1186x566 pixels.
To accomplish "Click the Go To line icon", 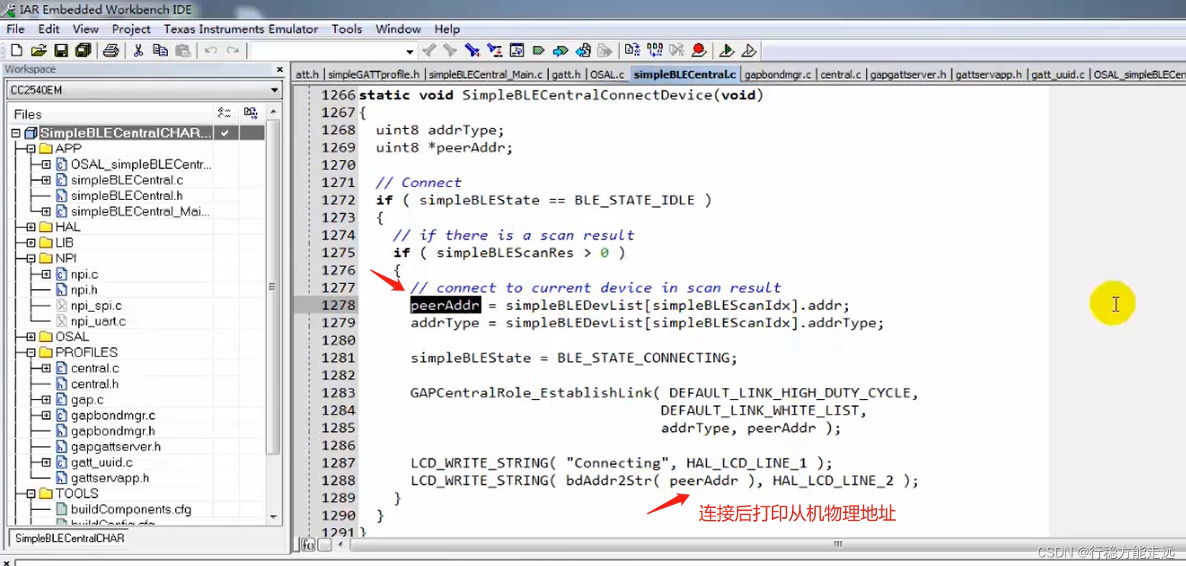I will pos(517,50).
